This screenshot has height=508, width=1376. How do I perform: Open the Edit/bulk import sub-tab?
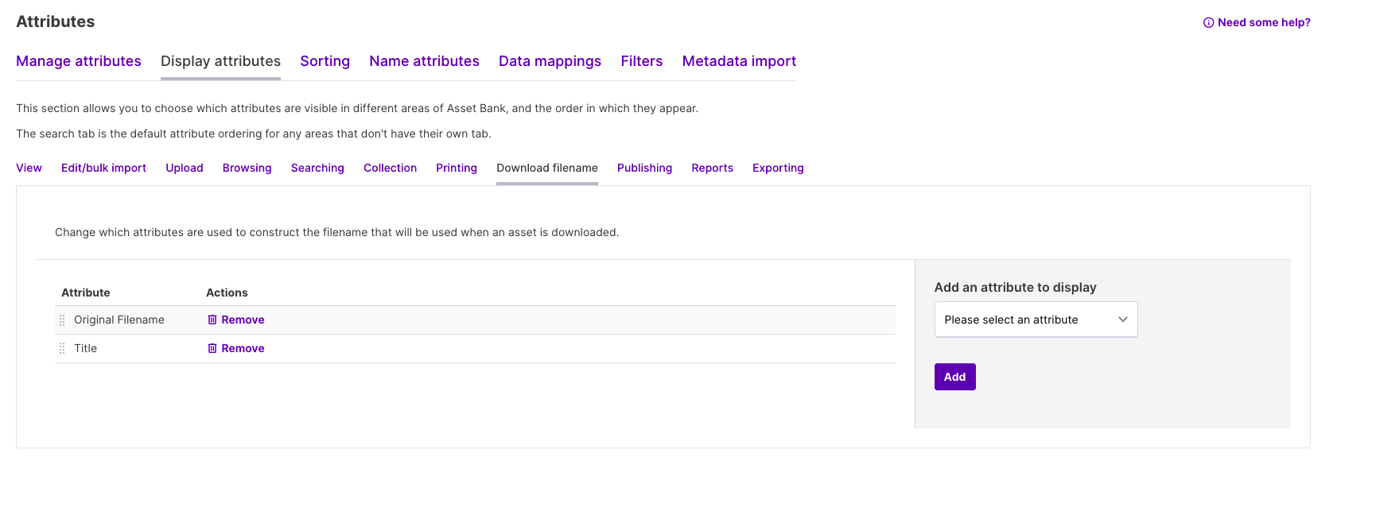point(103,168)
